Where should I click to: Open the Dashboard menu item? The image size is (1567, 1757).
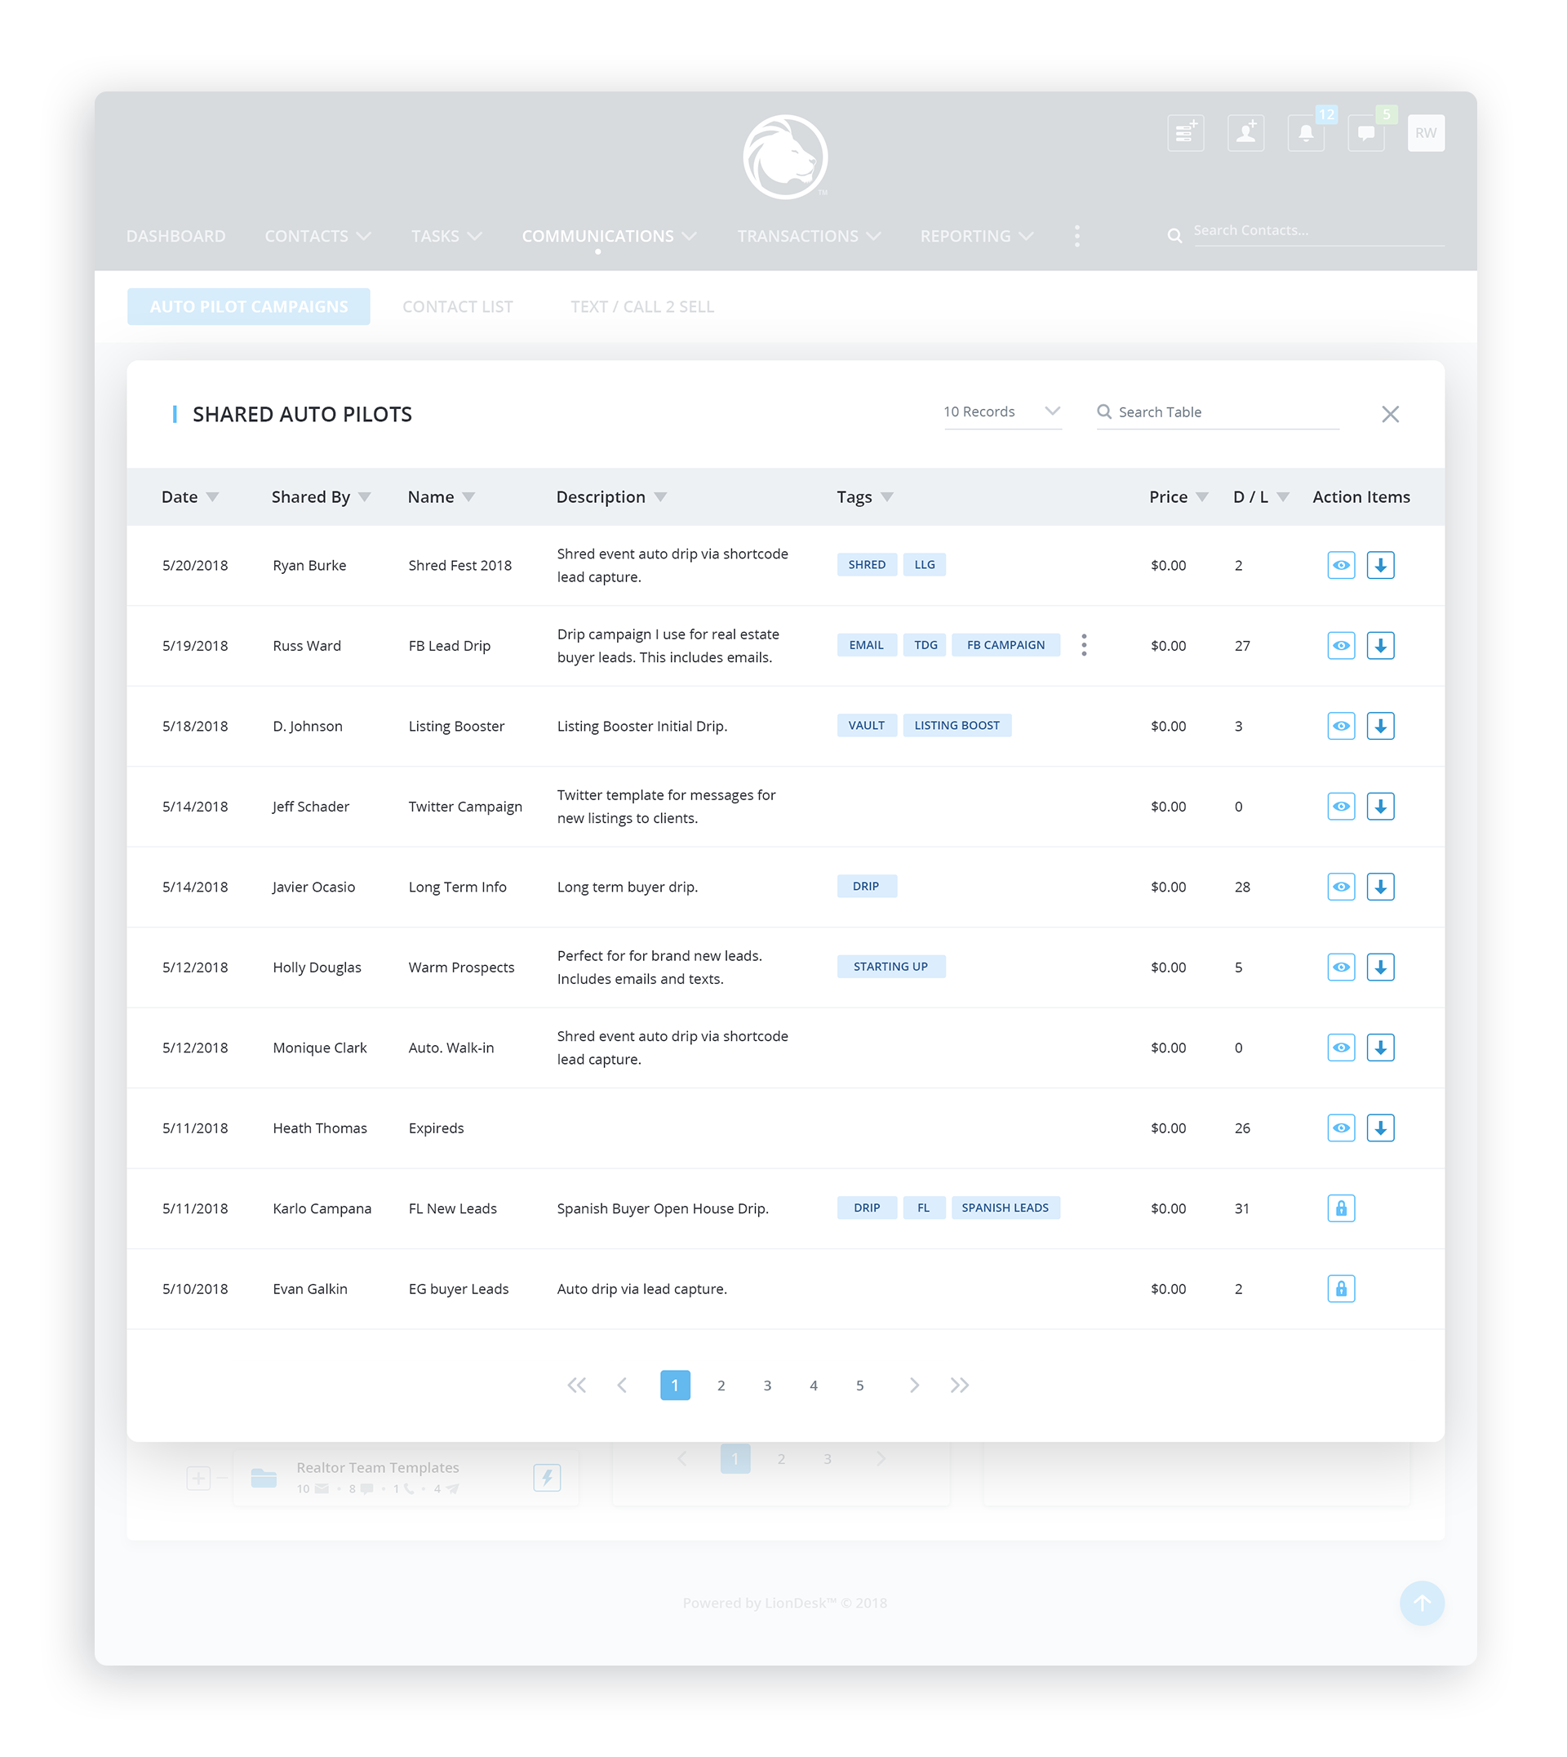tap(175, 236)
